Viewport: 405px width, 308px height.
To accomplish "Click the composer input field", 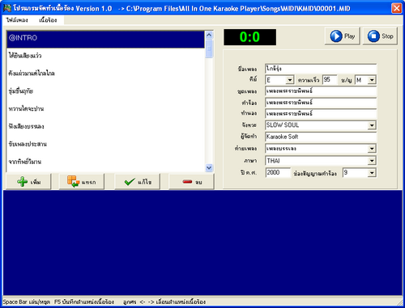I will click(321, 114).
